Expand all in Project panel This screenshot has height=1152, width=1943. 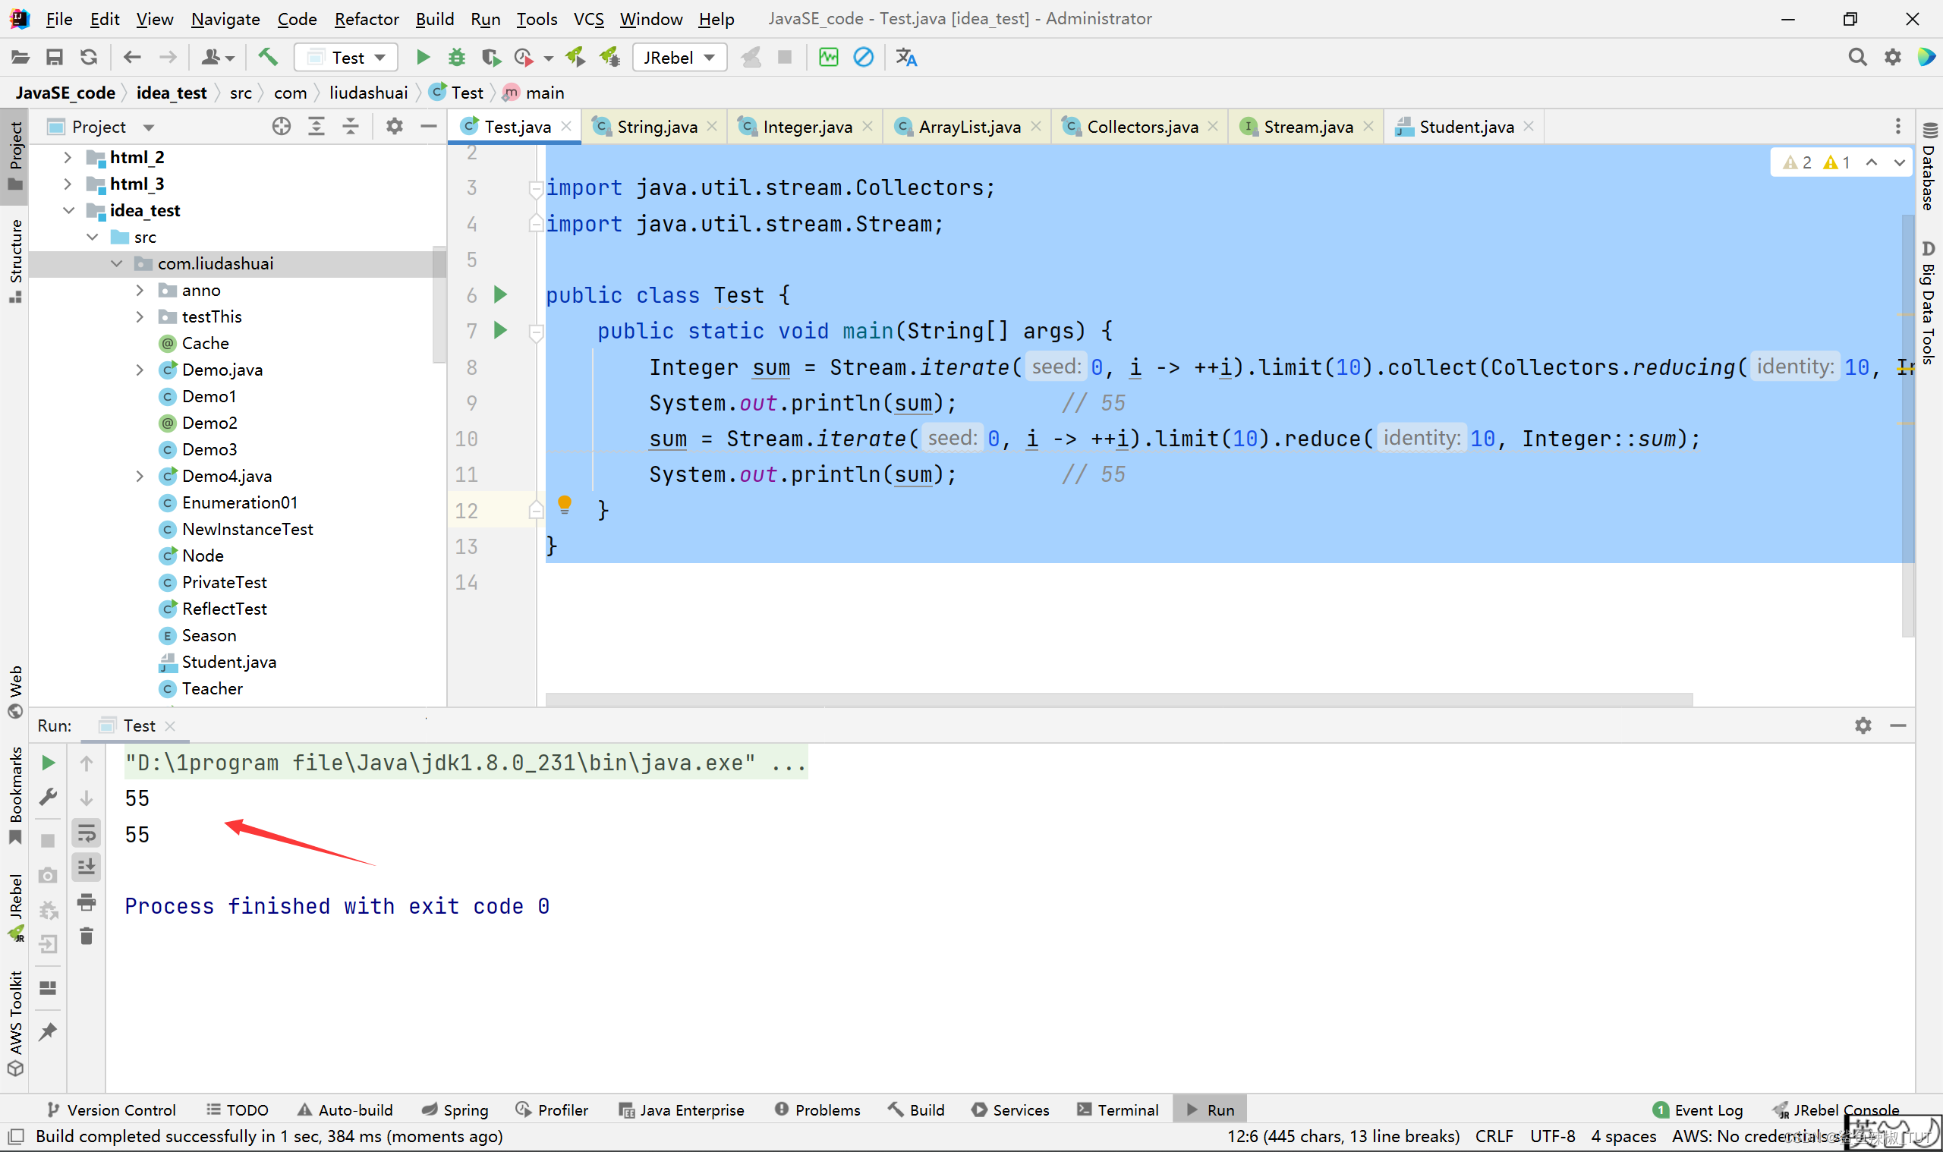point(316,127)
